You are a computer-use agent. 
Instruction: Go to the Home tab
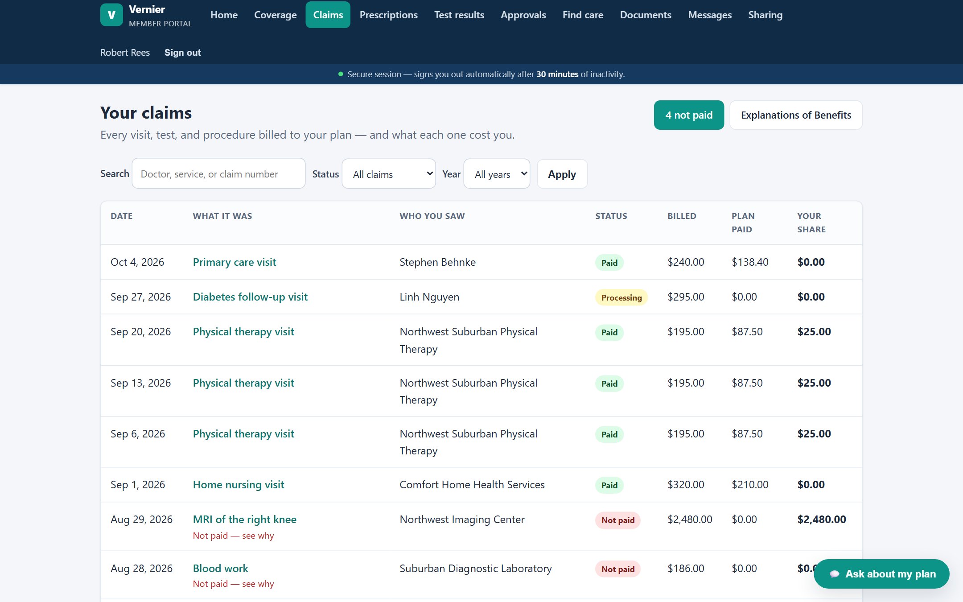(224, 15)
